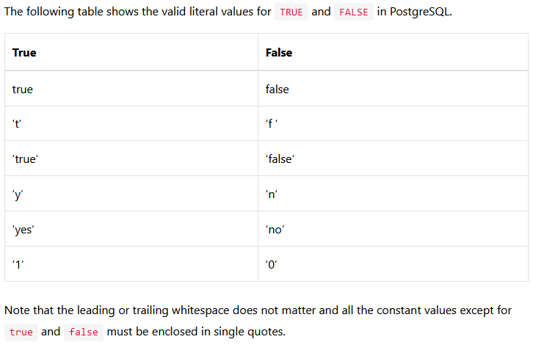Viewport: 533px width, 353px height.
Task: Select the quoted 'false' table cell
Action: tap(280, 159)
